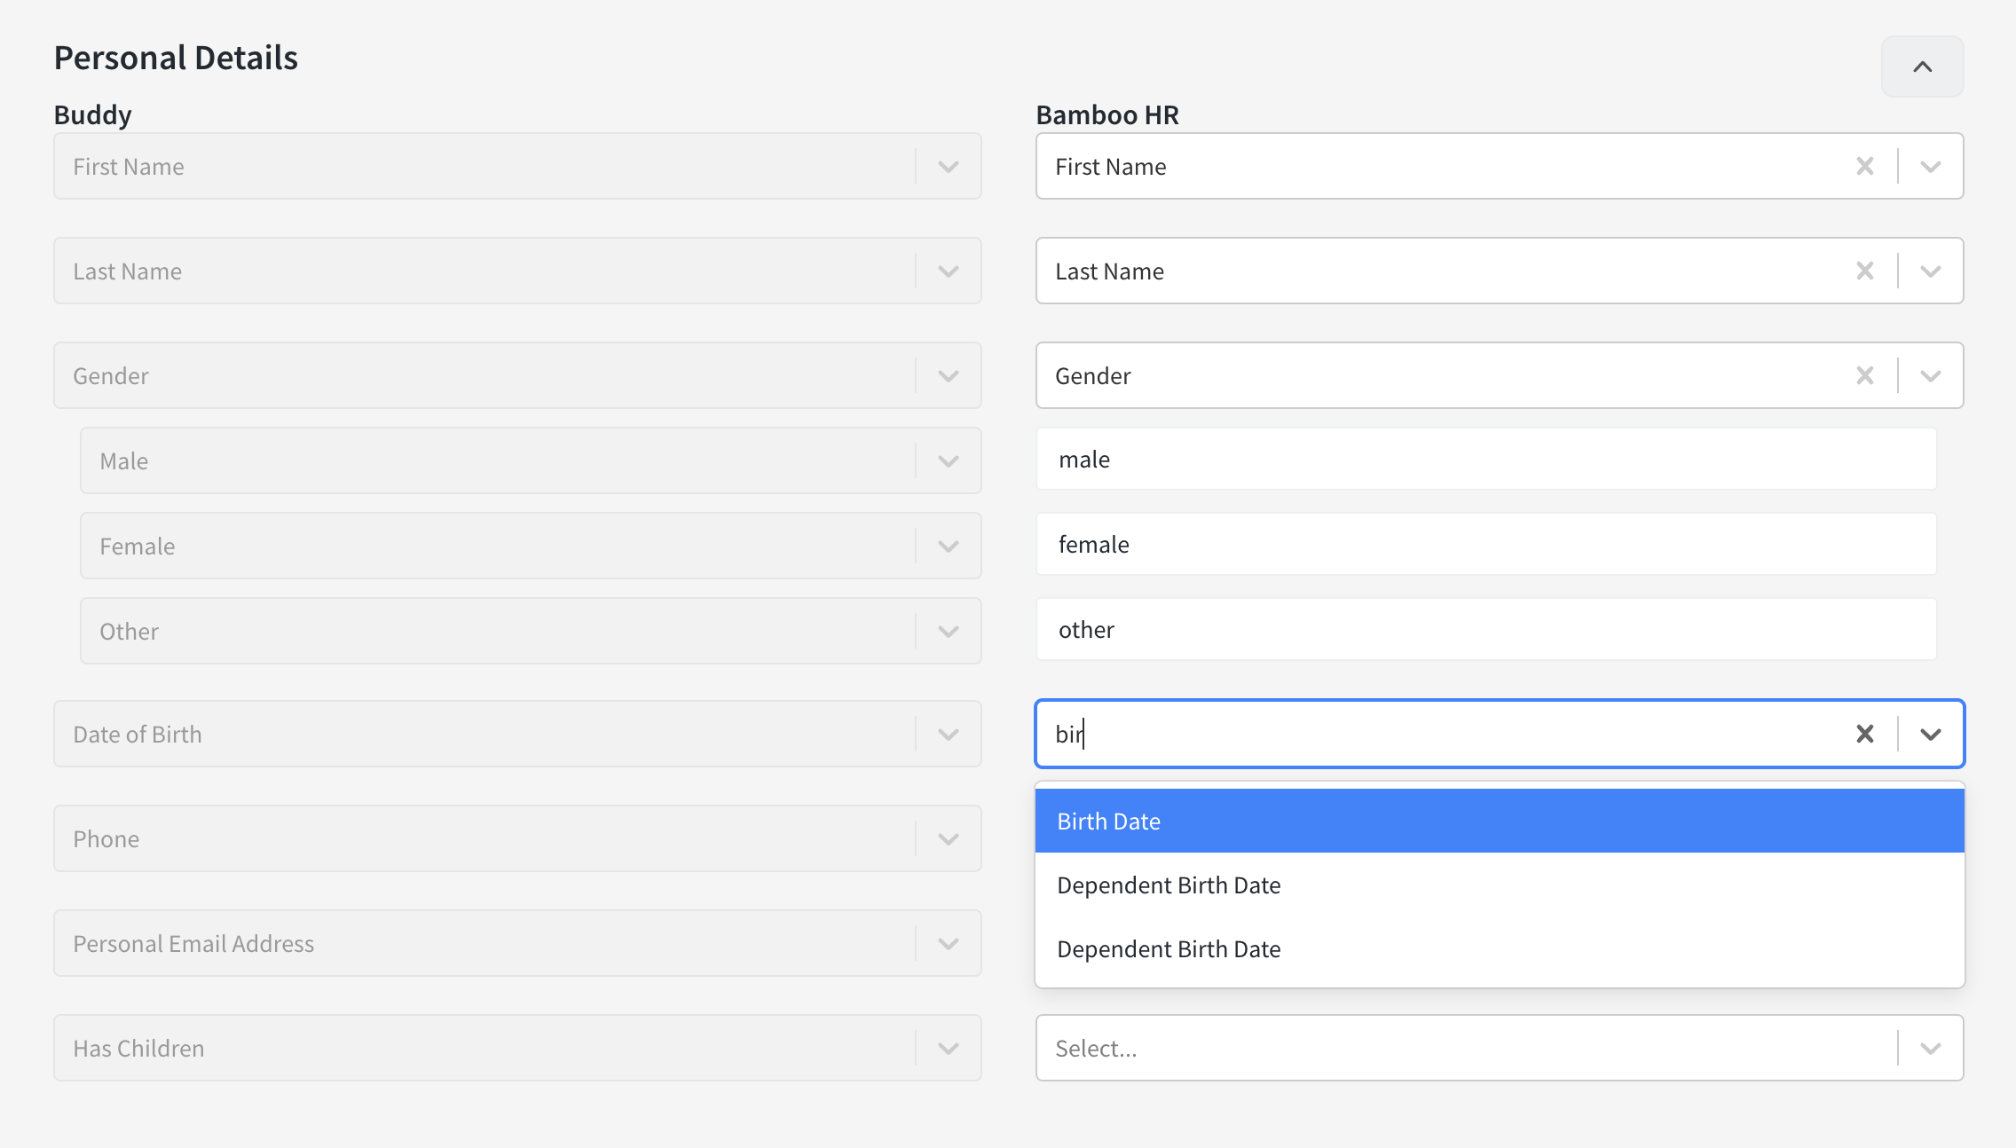Clear the Bamboo HR First Name mapping

[1865, 166]
